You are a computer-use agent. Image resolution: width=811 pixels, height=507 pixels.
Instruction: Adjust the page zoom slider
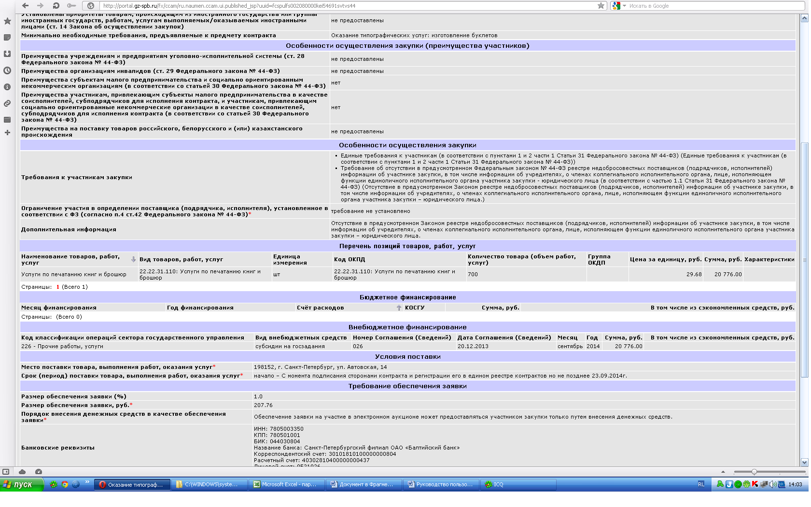tap(754, 472)
